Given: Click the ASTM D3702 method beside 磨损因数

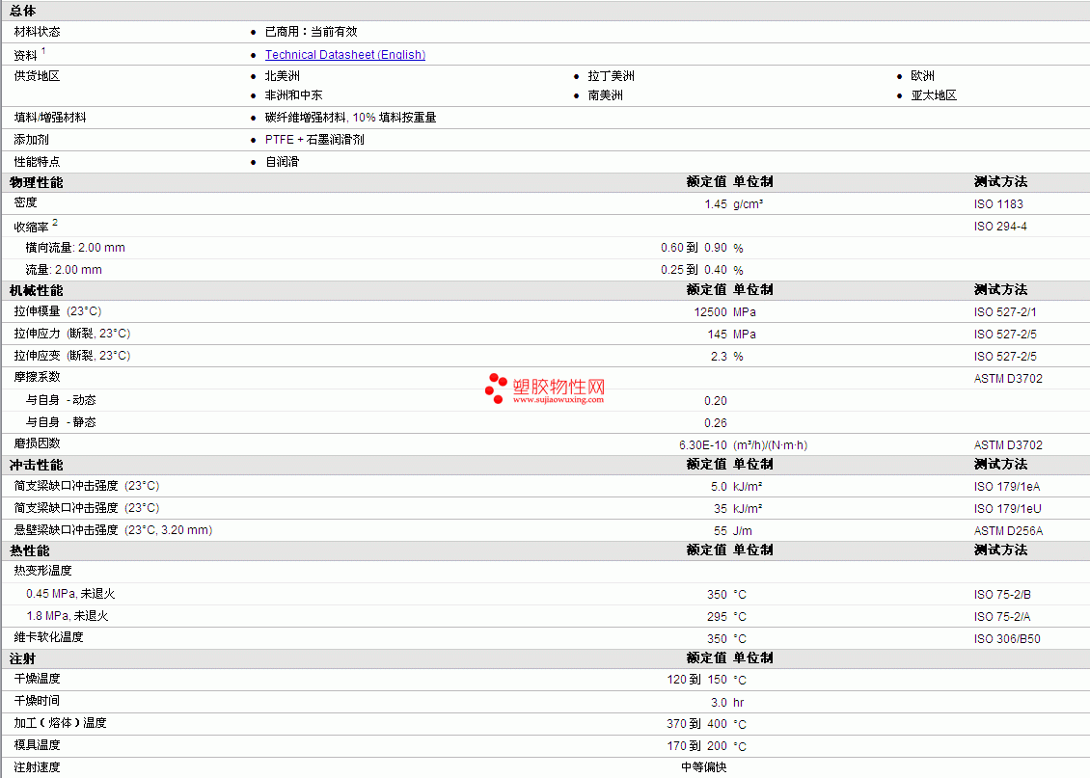Looking at the screenshot, I should click(x=1008, y=445).
